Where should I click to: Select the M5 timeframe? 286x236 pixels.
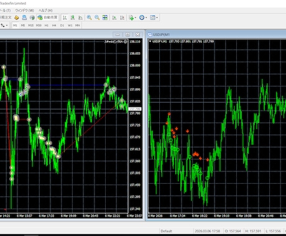23,25
